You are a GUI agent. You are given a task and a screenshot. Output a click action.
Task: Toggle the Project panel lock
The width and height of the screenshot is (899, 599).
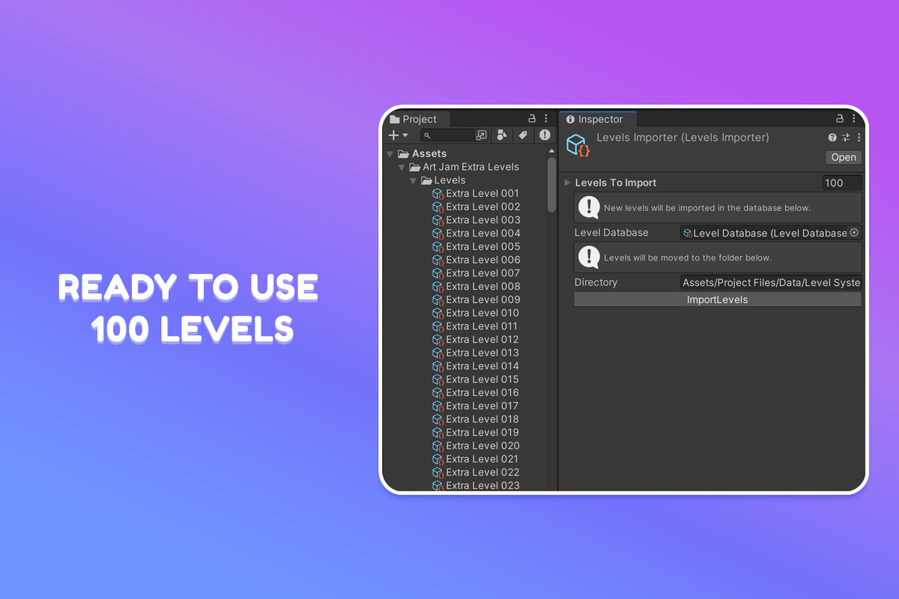point(533,118)
